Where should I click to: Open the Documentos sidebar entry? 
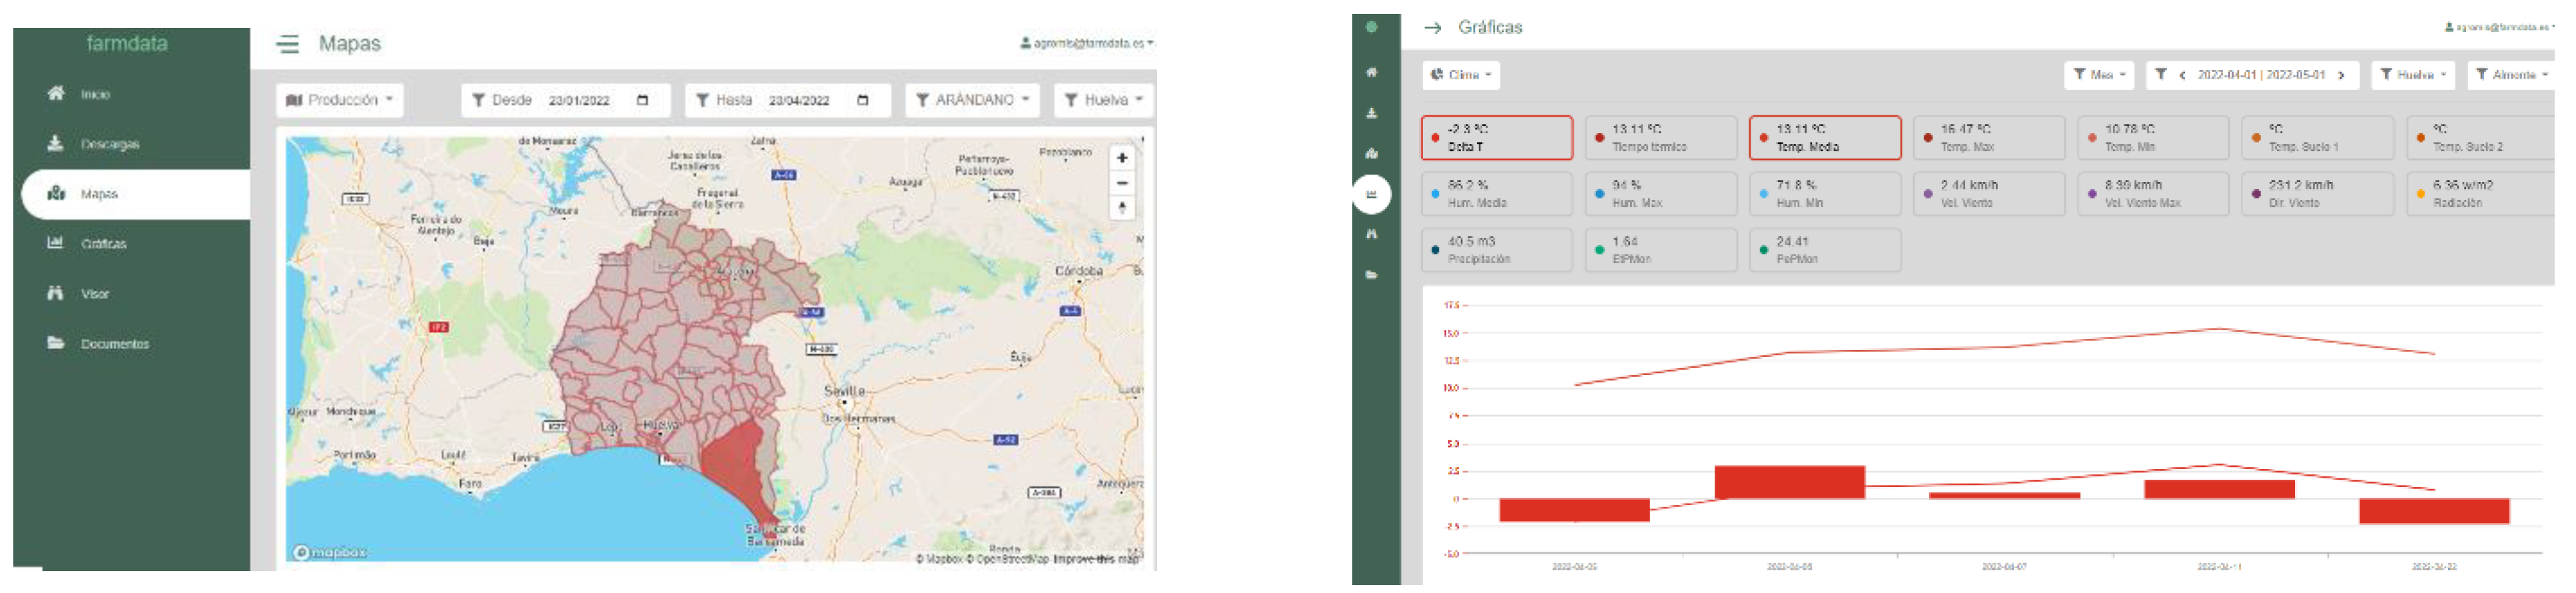click(x=114, y=344)
